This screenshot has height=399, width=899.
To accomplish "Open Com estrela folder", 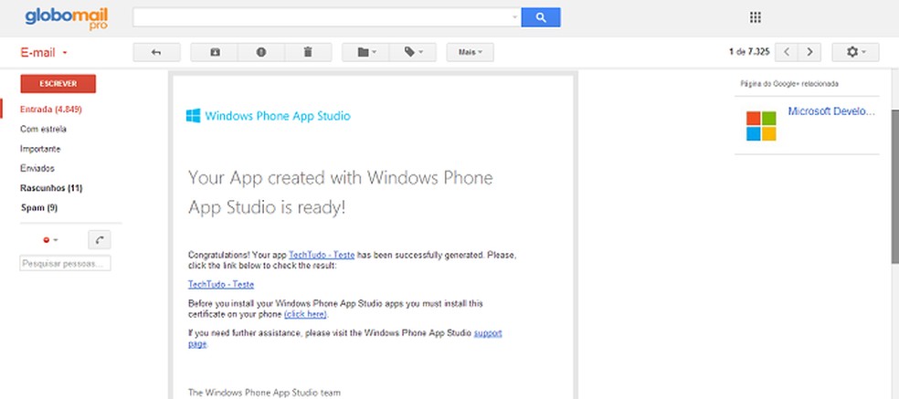I will click(43, 129).
